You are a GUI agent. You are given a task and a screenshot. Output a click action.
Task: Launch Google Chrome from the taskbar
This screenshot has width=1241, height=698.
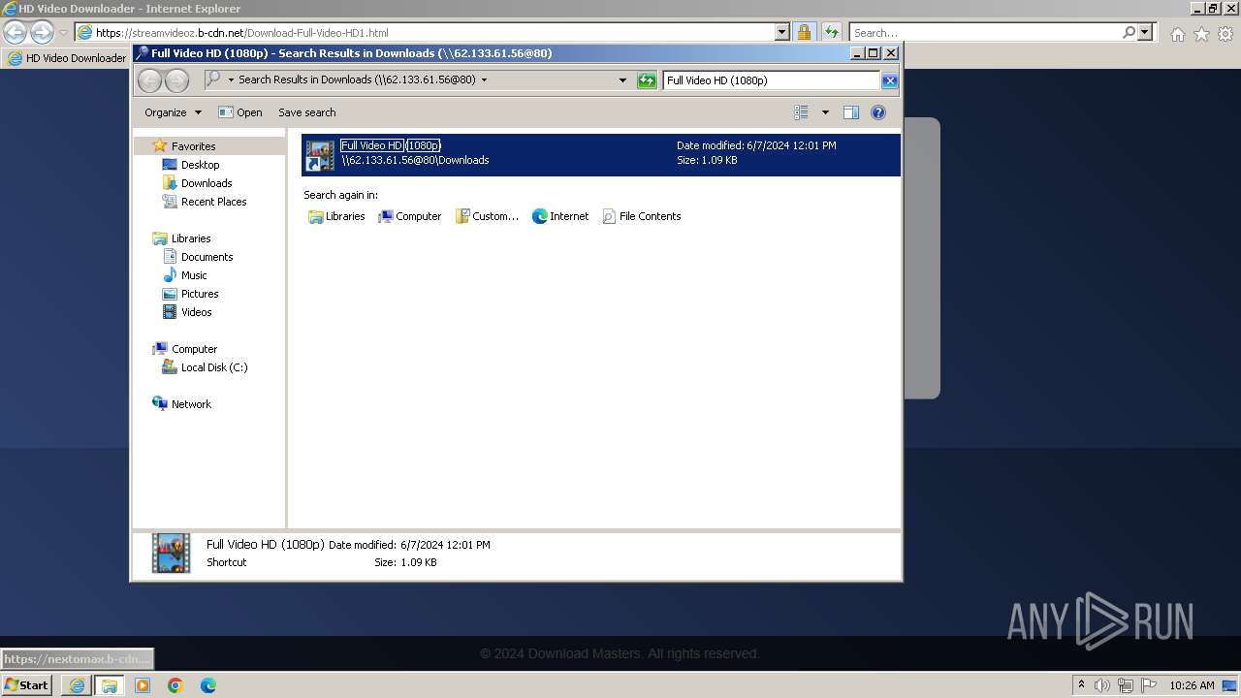coord(175,685)
